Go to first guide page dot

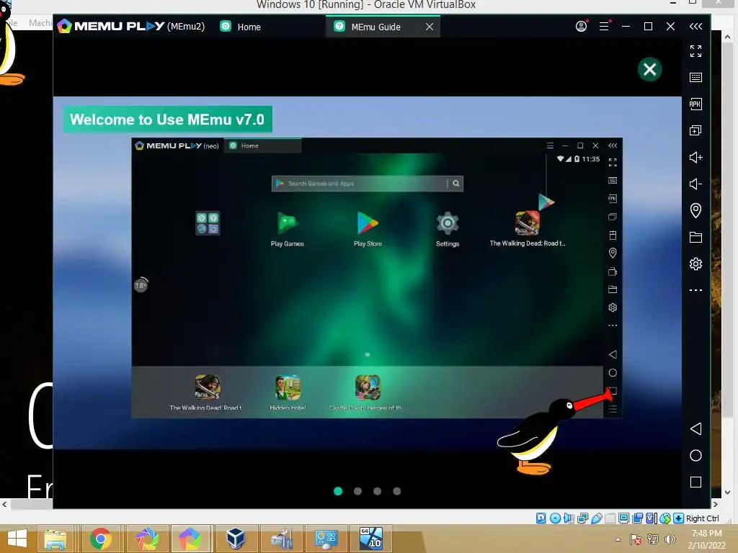pos(338,491)
